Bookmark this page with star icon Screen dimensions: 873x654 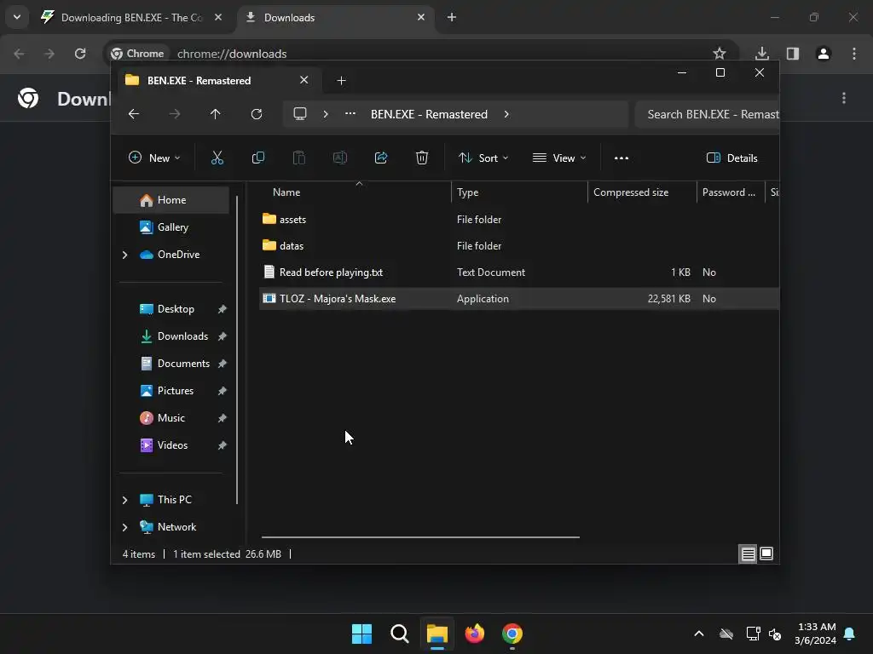tap(720, 54)
